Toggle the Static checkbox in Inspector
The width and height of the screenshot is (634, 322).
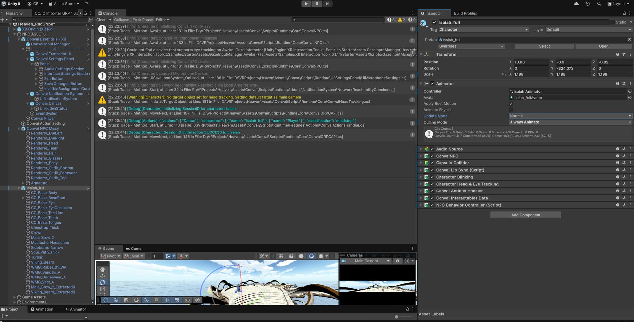(x=613, y=22)
